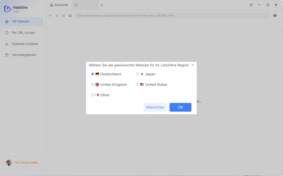
Task: Open Heruntergeladen section
Action: tap(23, 55)
